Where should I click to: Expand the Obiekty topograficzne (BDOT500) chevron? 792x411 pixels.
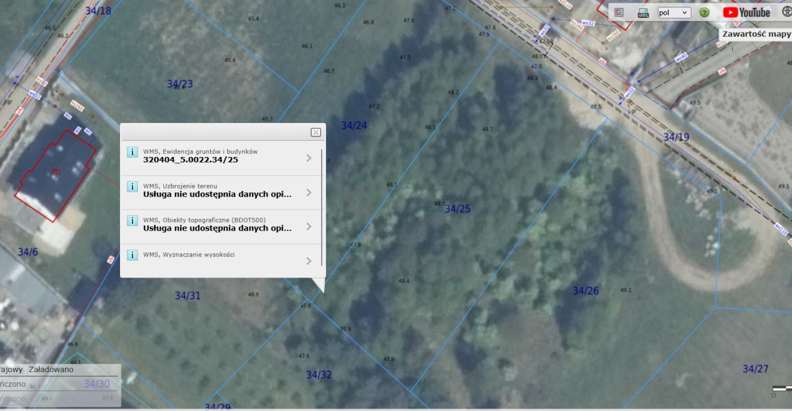[x=309, y=227]
